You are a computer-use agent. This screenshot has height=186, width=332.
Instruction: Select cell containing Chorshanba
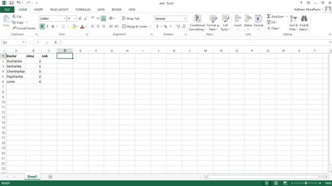pyautogui.click(x=16, y=71)
